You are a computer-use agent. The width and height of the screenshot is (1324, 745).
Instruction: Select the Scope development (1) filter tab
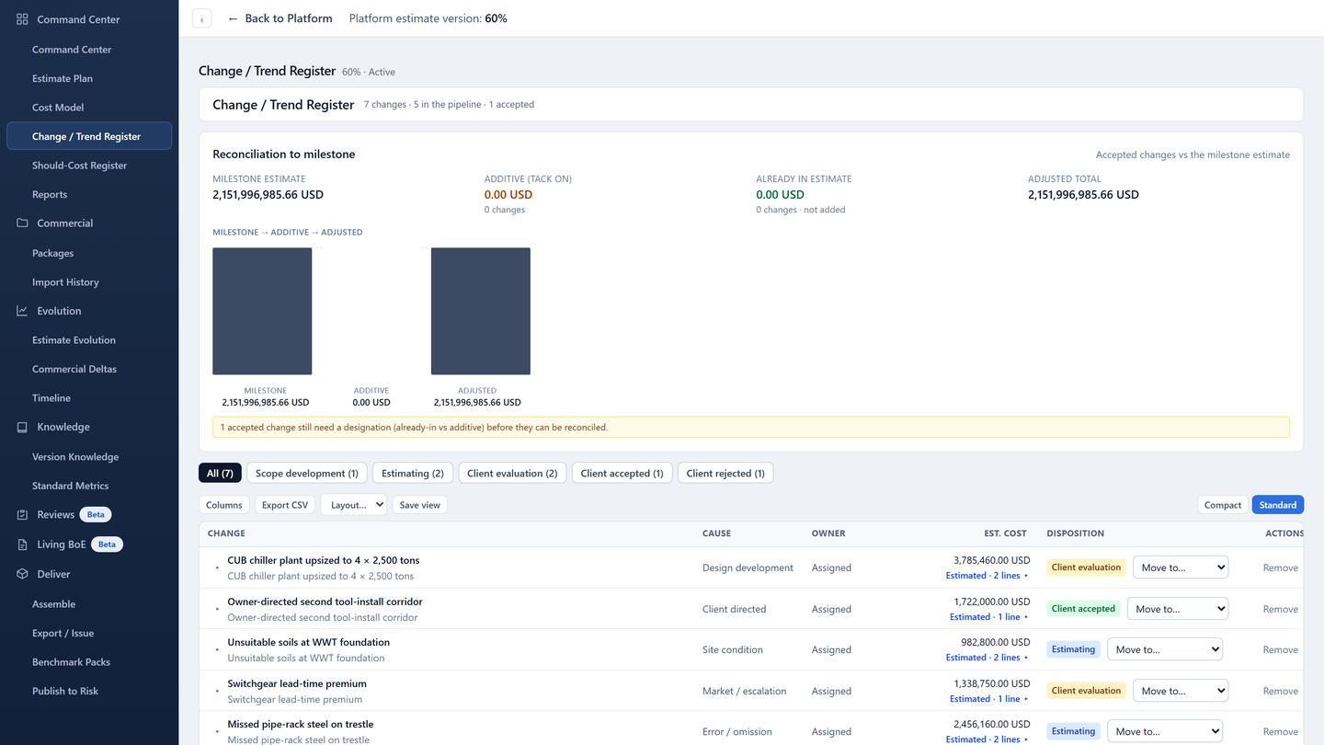point(307,473)
